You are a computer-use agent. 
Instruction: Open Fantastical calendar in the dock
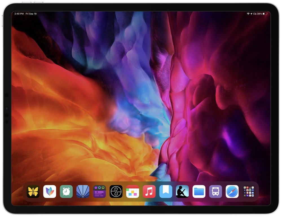(133, 191)
